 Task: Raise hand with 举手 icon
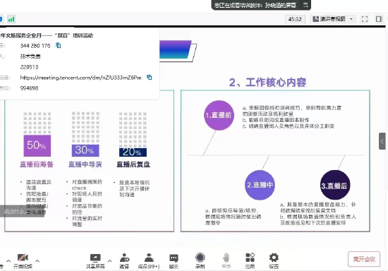tap(226, 261)
